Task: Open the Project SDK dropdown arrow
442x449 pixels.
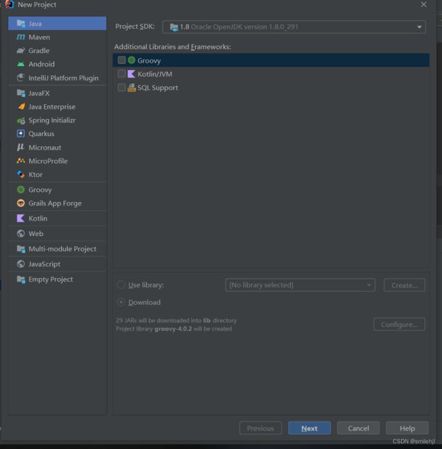Action: (419, 27)
